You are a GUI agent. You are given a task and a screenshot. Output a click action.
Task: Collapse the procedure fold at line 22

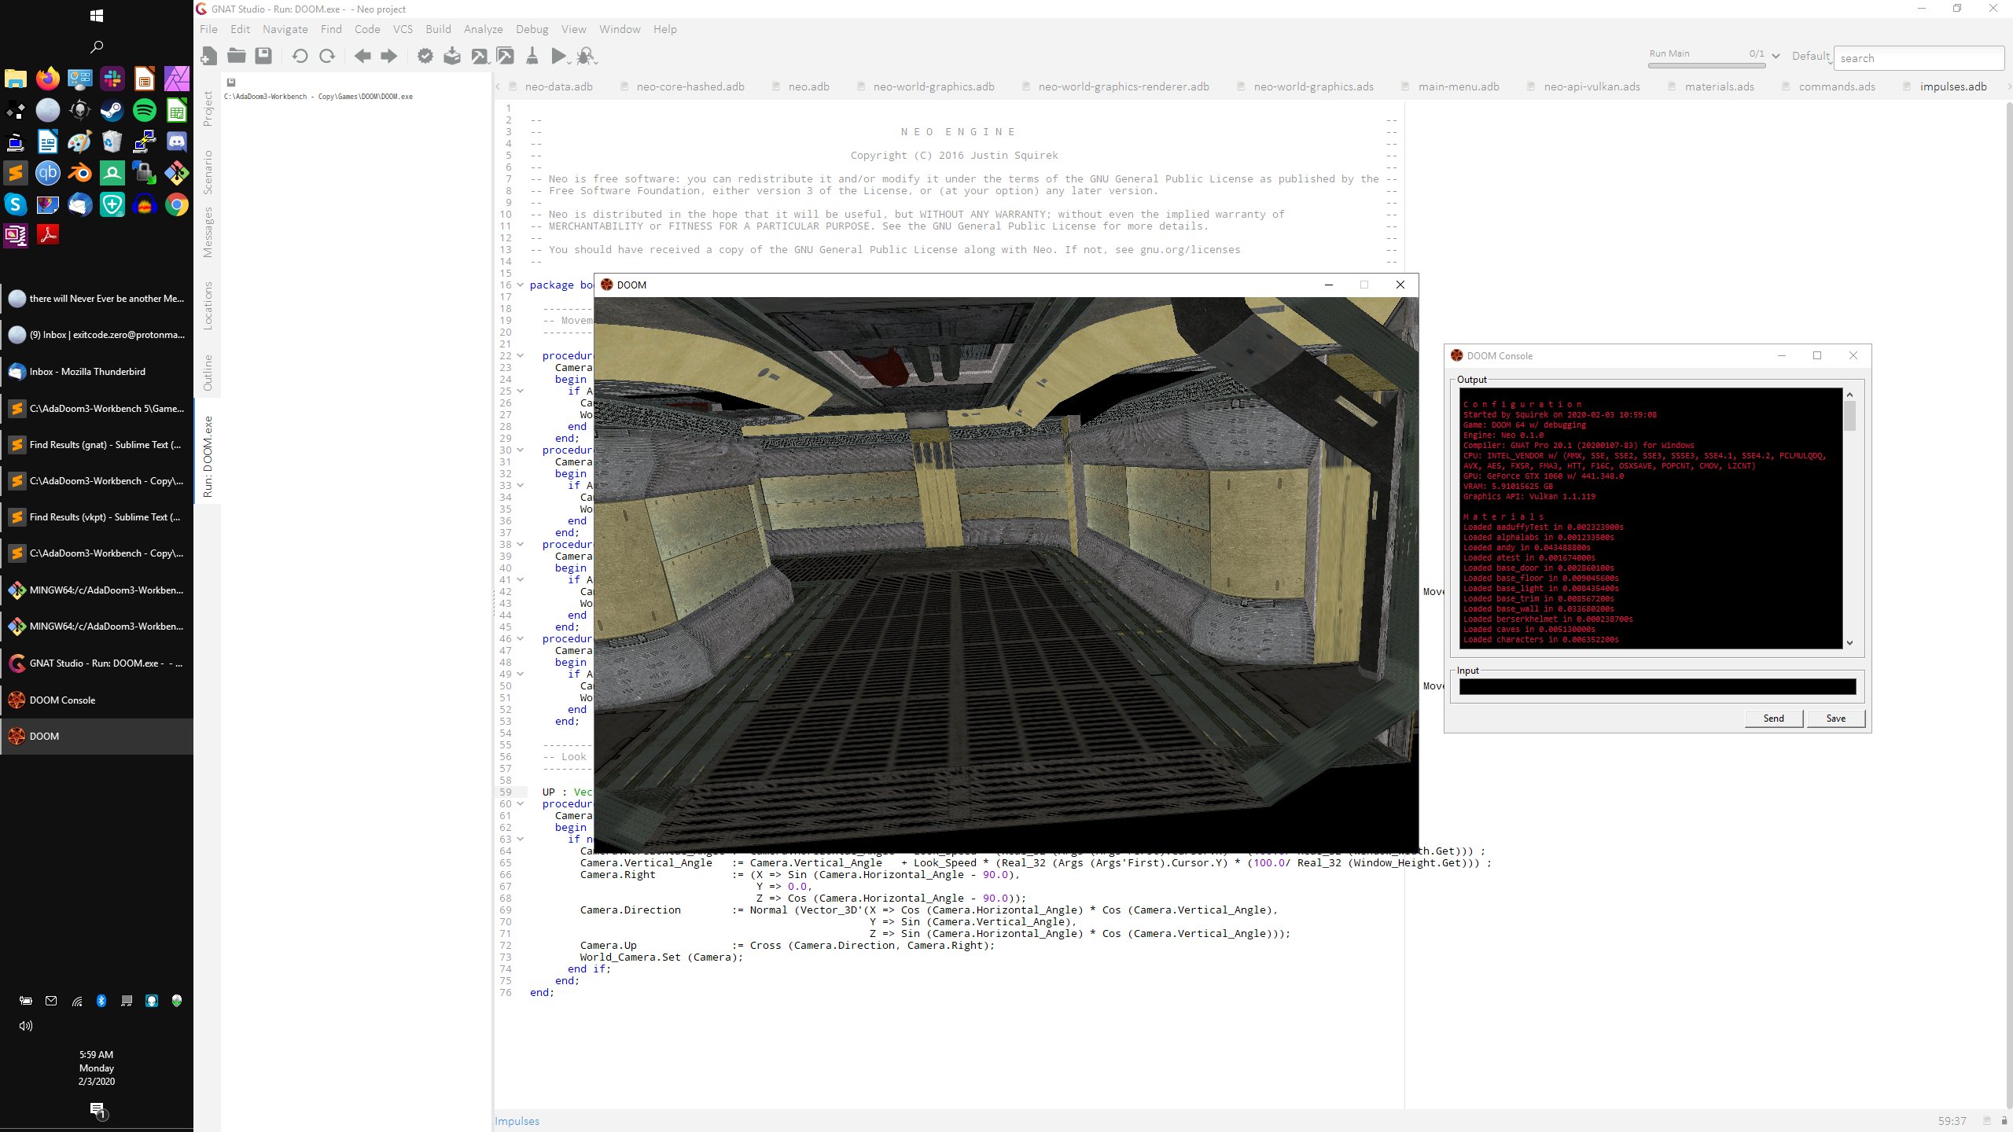520,356
